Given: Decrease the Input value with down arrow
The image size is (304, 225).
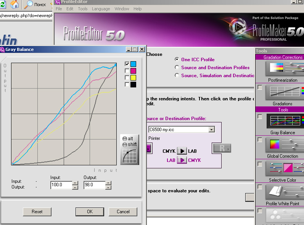Looking at the screenshot, I should pyautogui.click(x=75, y=187).
